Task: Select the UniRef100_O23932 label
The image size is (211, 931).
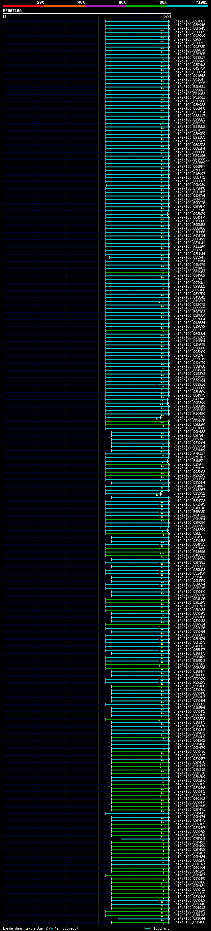Action: point(189,493)
